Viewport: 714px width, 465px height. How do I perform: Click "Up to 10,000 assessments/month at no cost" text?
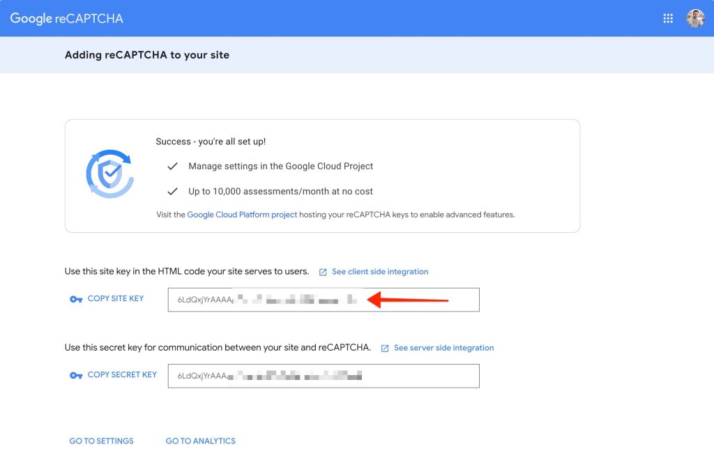pyautogui.click(x=280, y=191)
